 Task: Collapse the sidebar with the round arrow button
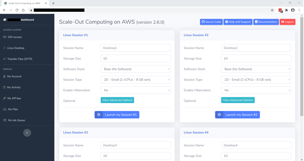tap(27, 133)
